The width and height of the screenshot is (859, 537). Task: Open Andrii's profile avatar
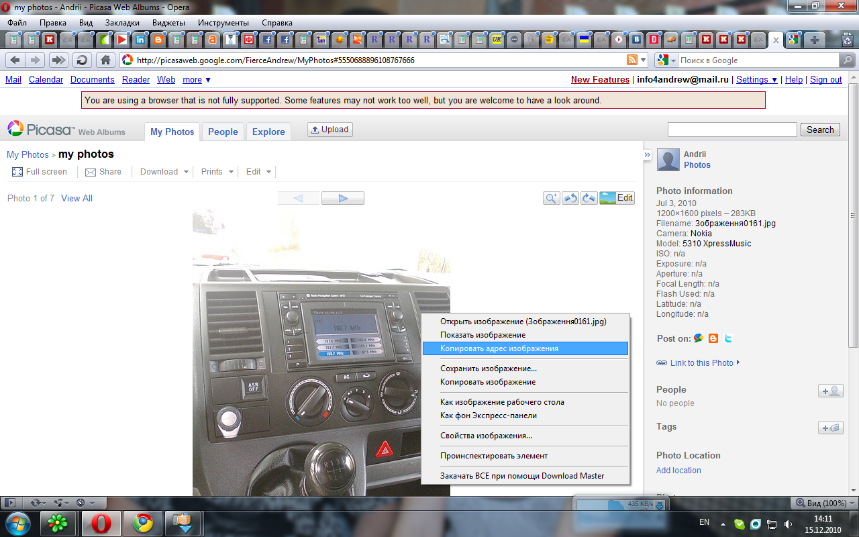pos(668,160)
